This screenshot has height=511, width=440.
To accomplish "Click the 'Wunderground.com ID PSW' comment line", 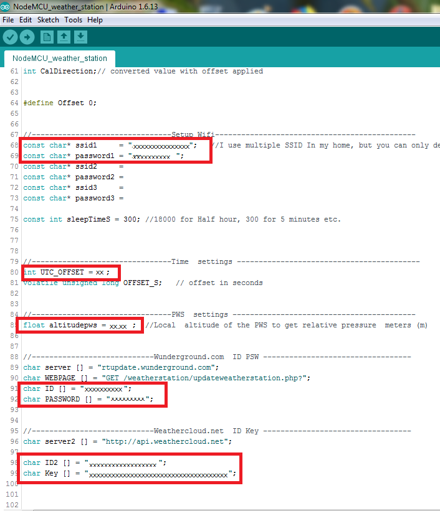I will pos(217,357).
